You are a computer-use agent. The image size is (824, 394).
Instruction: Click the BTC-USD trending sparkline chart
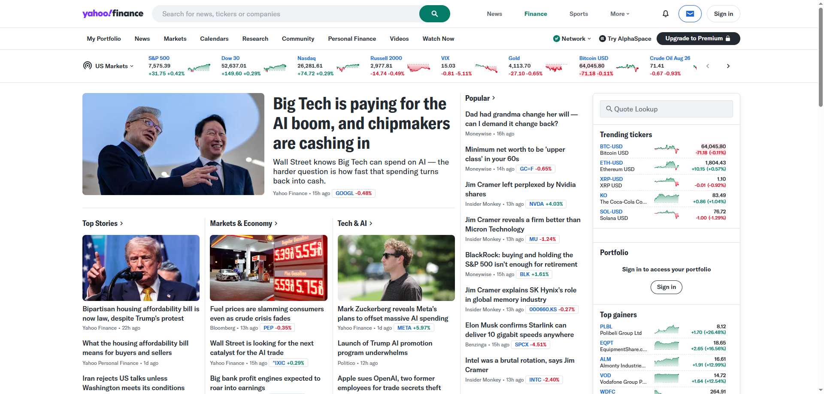coord(666,149)
